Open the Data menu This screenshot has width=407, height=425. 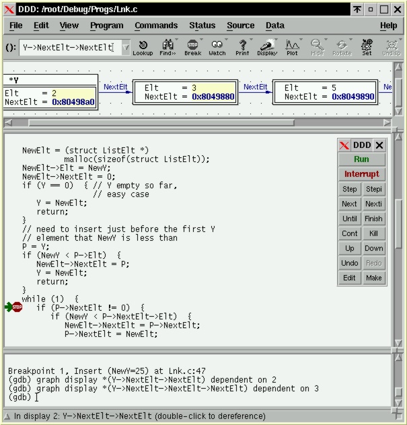pos(274,26)
